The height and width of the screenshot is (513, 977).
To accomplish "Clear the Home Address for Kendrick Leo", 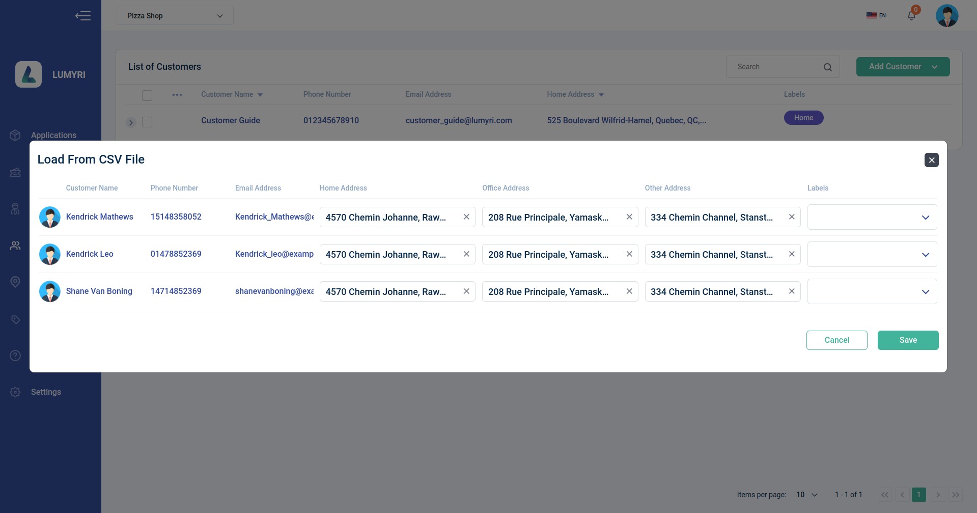I will tap(466, 254).
